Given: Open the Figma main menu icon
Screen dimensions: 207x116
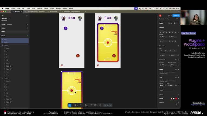Looking at the screenshot, I should [x=2, y=16].
